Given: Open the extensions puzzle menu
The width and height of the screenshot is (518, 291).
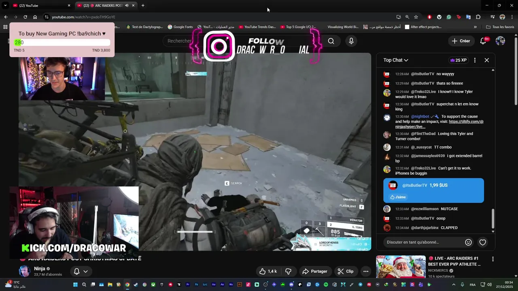Looking at the screenshot, I should click(478, 17).
